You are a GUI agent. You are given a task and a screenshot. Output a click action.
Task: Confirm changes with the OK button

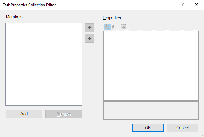[x=148, y=128]
